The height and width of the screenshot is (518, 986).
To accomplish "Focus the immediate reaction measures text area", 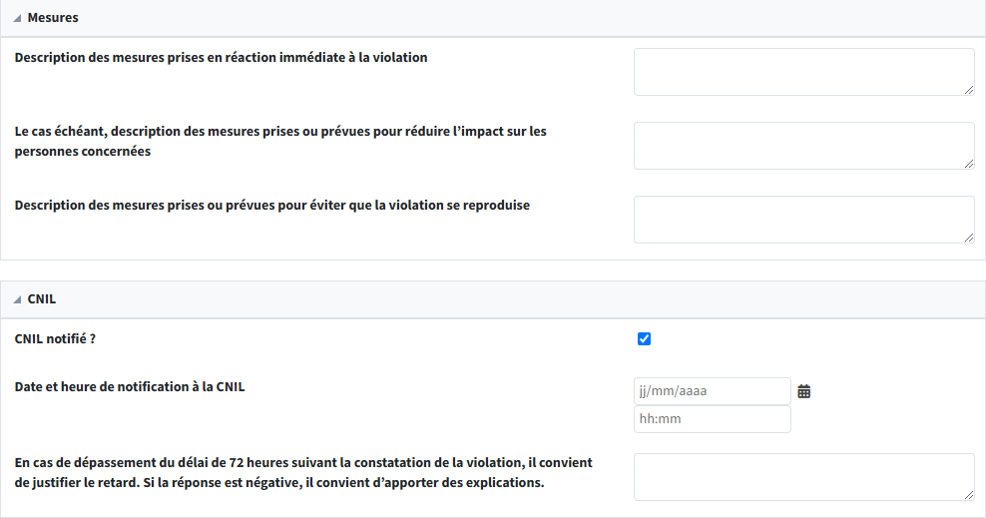I will 803,72.
